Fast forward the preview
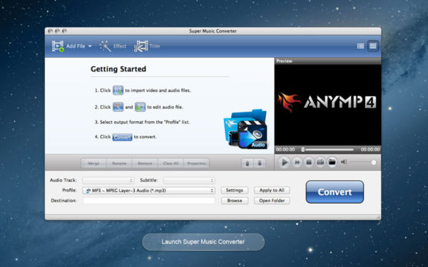This screenshot has height=267, width=428. [x=297, y=162]
